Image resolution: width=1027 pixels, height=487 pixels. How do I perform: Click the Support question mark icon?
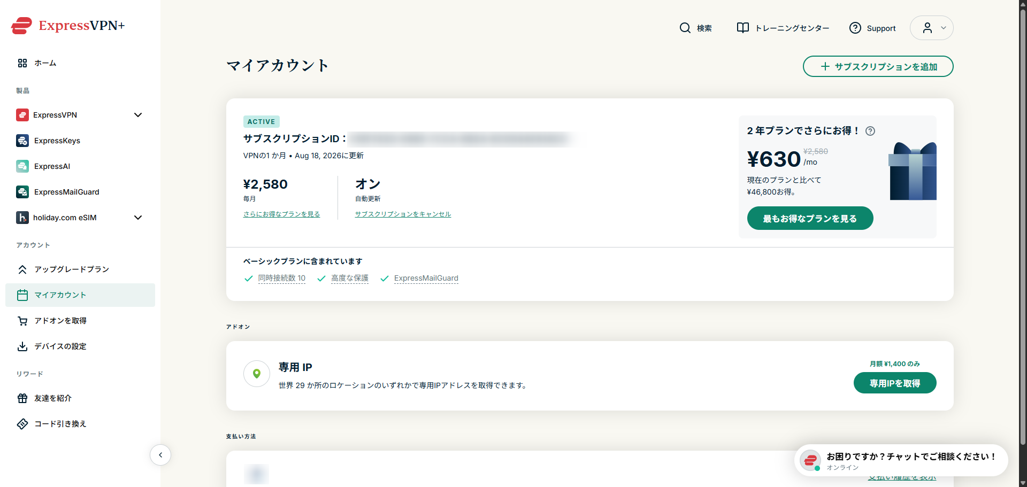(x=855, y=28)
